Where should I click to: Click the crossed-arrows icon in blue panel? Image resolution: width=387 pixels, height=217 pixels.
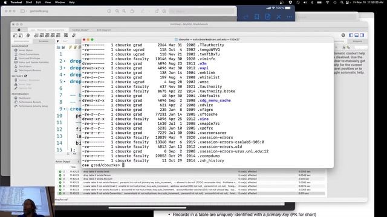coord(279,17)
